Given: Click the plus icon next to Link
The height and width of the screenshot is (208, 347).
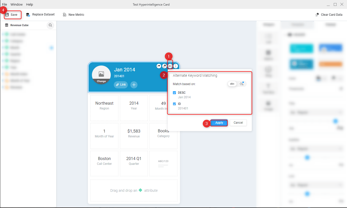Looking at the screenshot, I should pos(134,85).
